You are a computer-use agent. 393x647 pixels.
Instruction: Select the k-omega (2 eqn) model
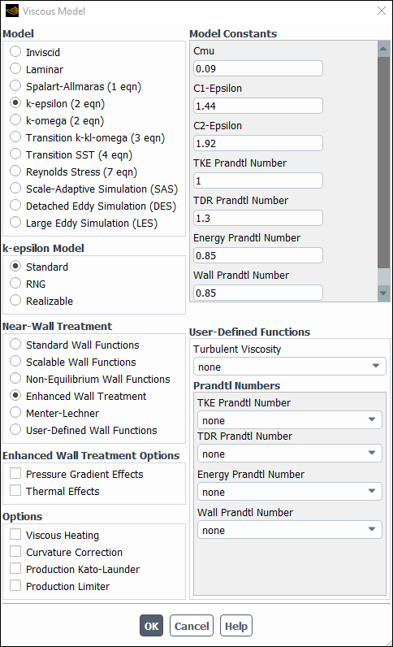point(15,120)
